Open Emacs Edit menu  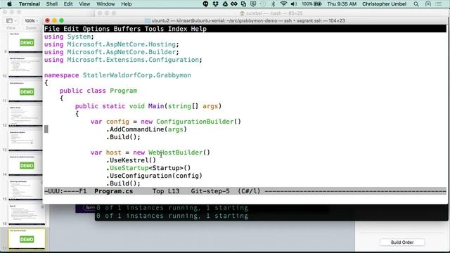pyautogui.click(x=71, y=29)
